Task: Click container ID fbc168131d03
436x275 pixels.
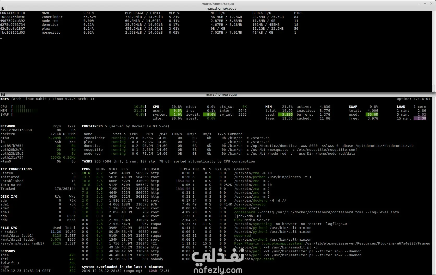Action: pyautogui.click(x=13, y=33)
